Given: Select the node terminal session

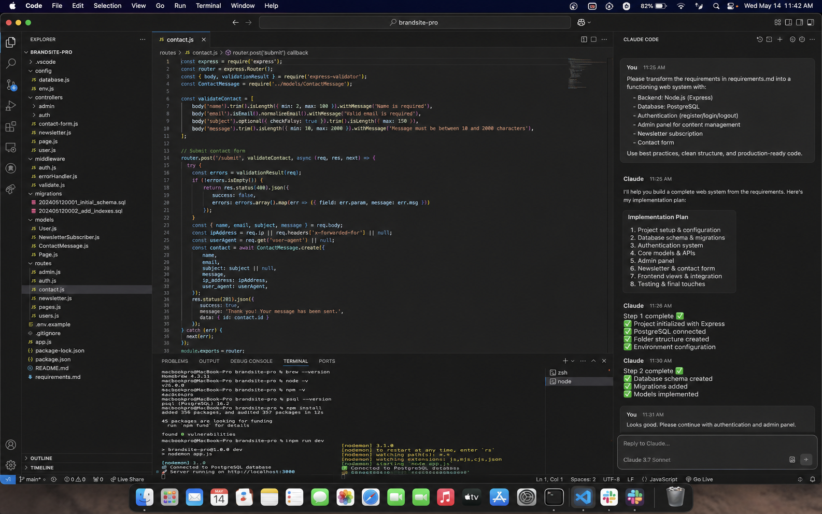Looking at the screenshot, I should click(579, 381).
